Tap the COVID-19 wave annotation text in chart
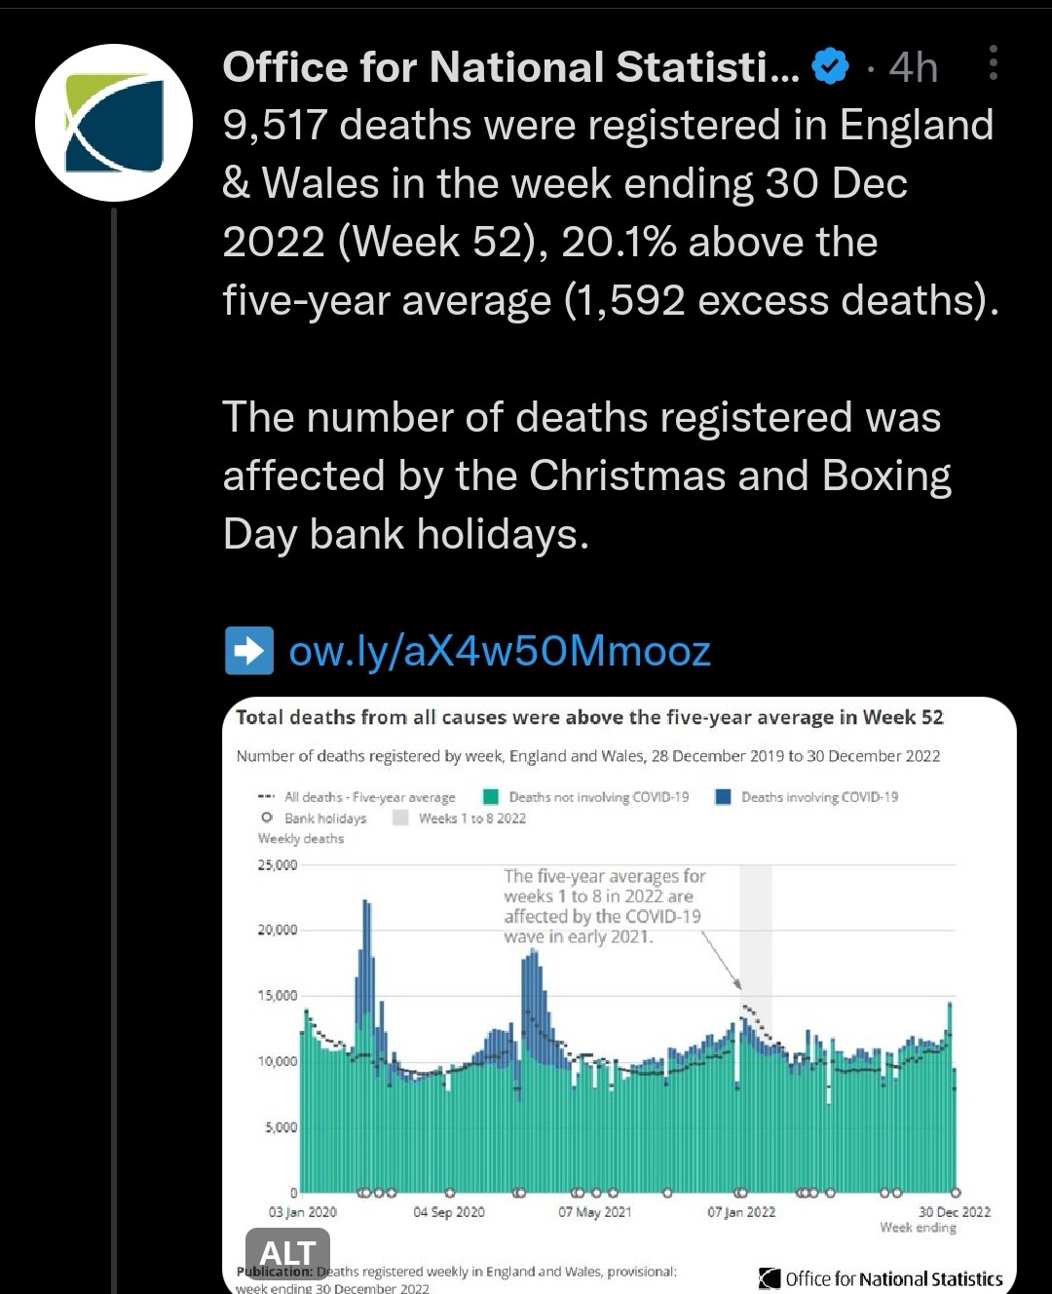The width and height of the screenshot is (1052, 1294). pos(604,906)
